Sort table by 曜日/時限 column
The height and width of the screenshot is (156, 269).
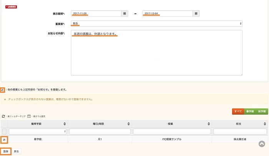click(129, 124)
